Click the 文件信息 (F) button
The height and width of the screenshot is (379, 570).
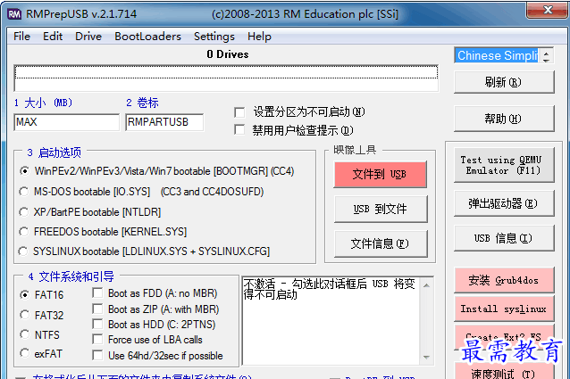tap(381, 243)
